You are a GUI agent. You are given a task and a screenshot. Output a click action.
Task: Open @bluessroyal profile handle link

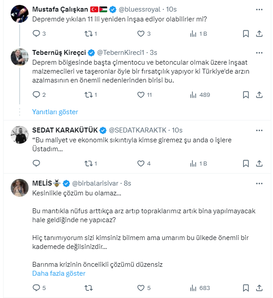(x=141, y=9)
